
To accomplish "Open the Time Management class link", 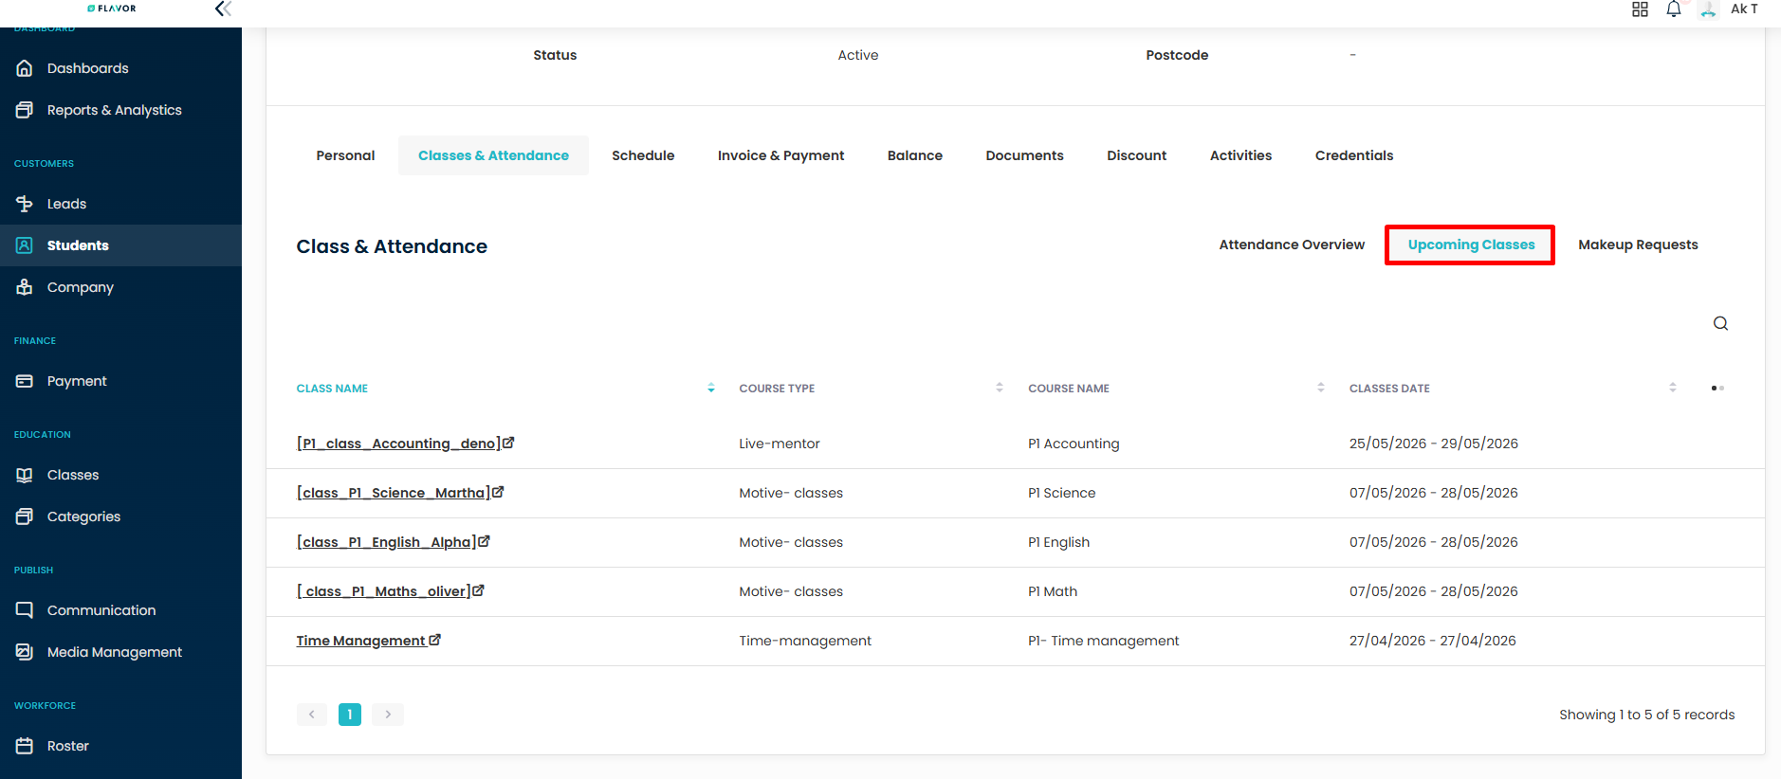I will tap(360, 641).
